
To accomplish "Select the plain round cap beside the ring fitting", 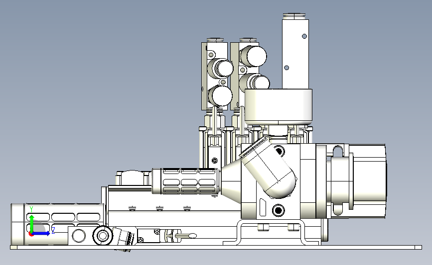I will click(x=79, y=236).
